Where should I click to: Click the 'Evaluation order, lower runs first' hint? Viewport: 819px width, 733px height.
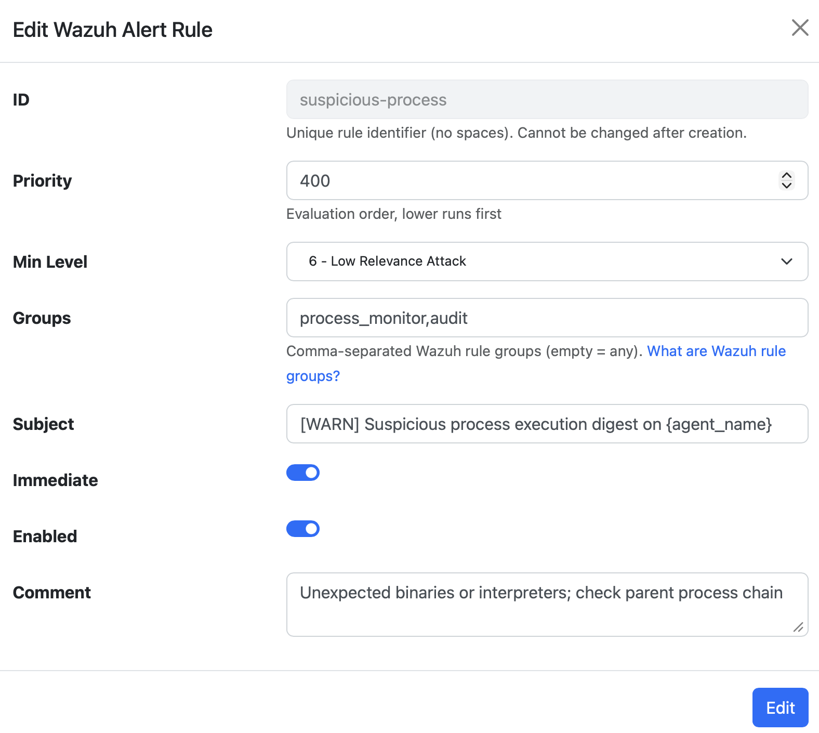[394, 214]
